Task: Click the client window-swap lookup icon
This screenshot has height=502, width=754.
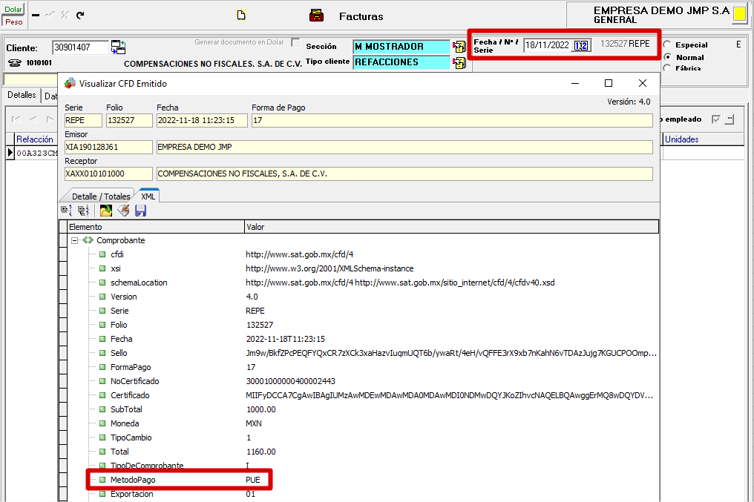Action: [x=118, y=47]
